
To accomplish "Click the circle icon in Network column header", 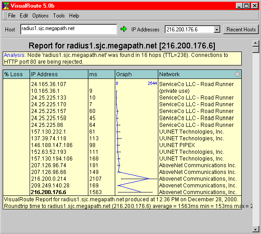I will 237,74.
